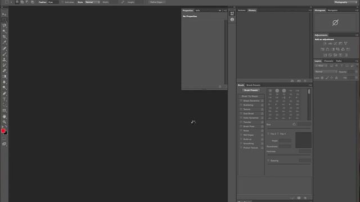
Task: Select the Crop tool
Action: 4,37
